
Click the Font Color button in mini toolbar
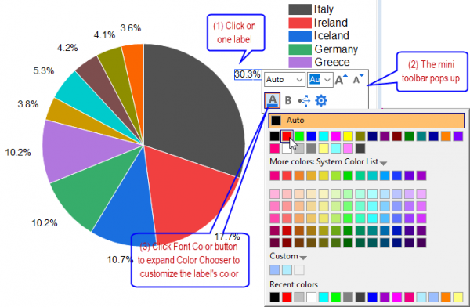272,100
